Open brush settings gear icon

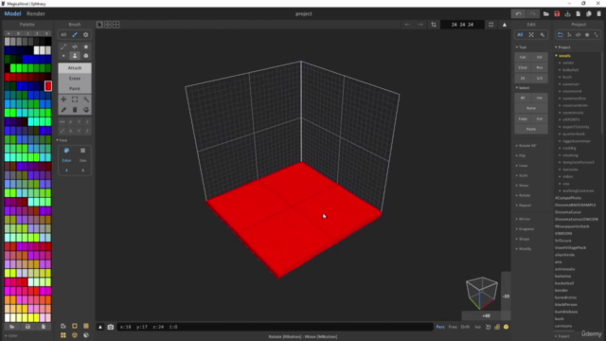point(86,35)
